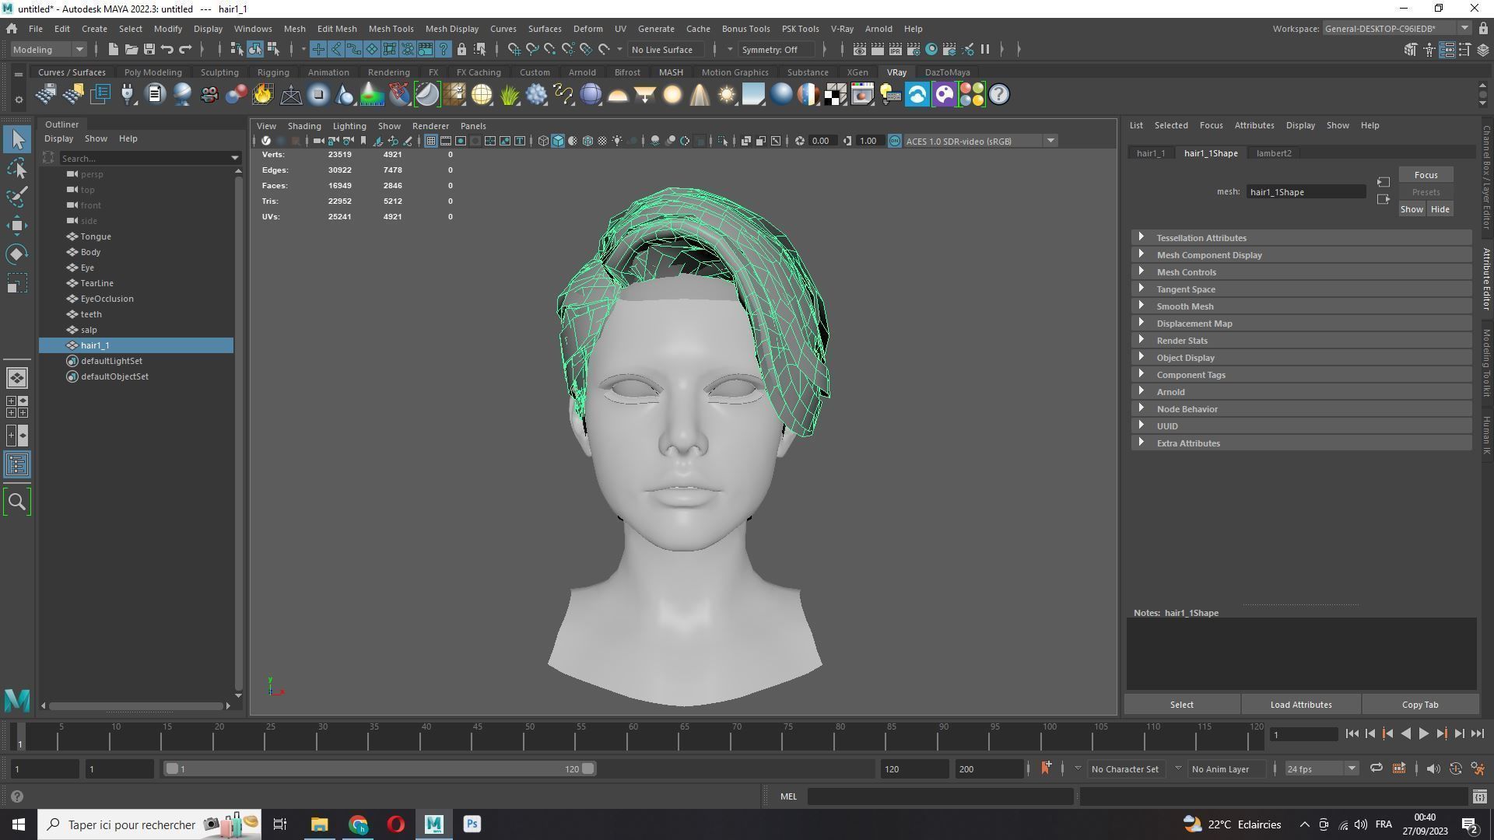Click the MEL command input field

(x=940, y=796)
